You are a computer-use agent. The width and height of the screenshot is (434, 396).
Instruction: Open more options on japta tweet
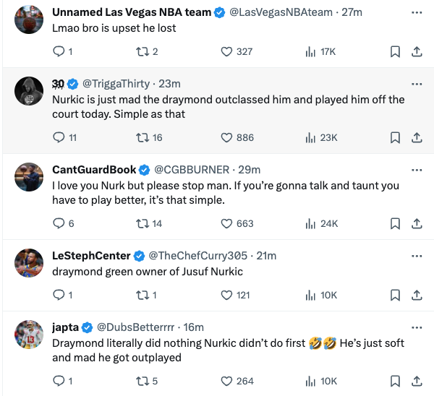pos(417,327)
